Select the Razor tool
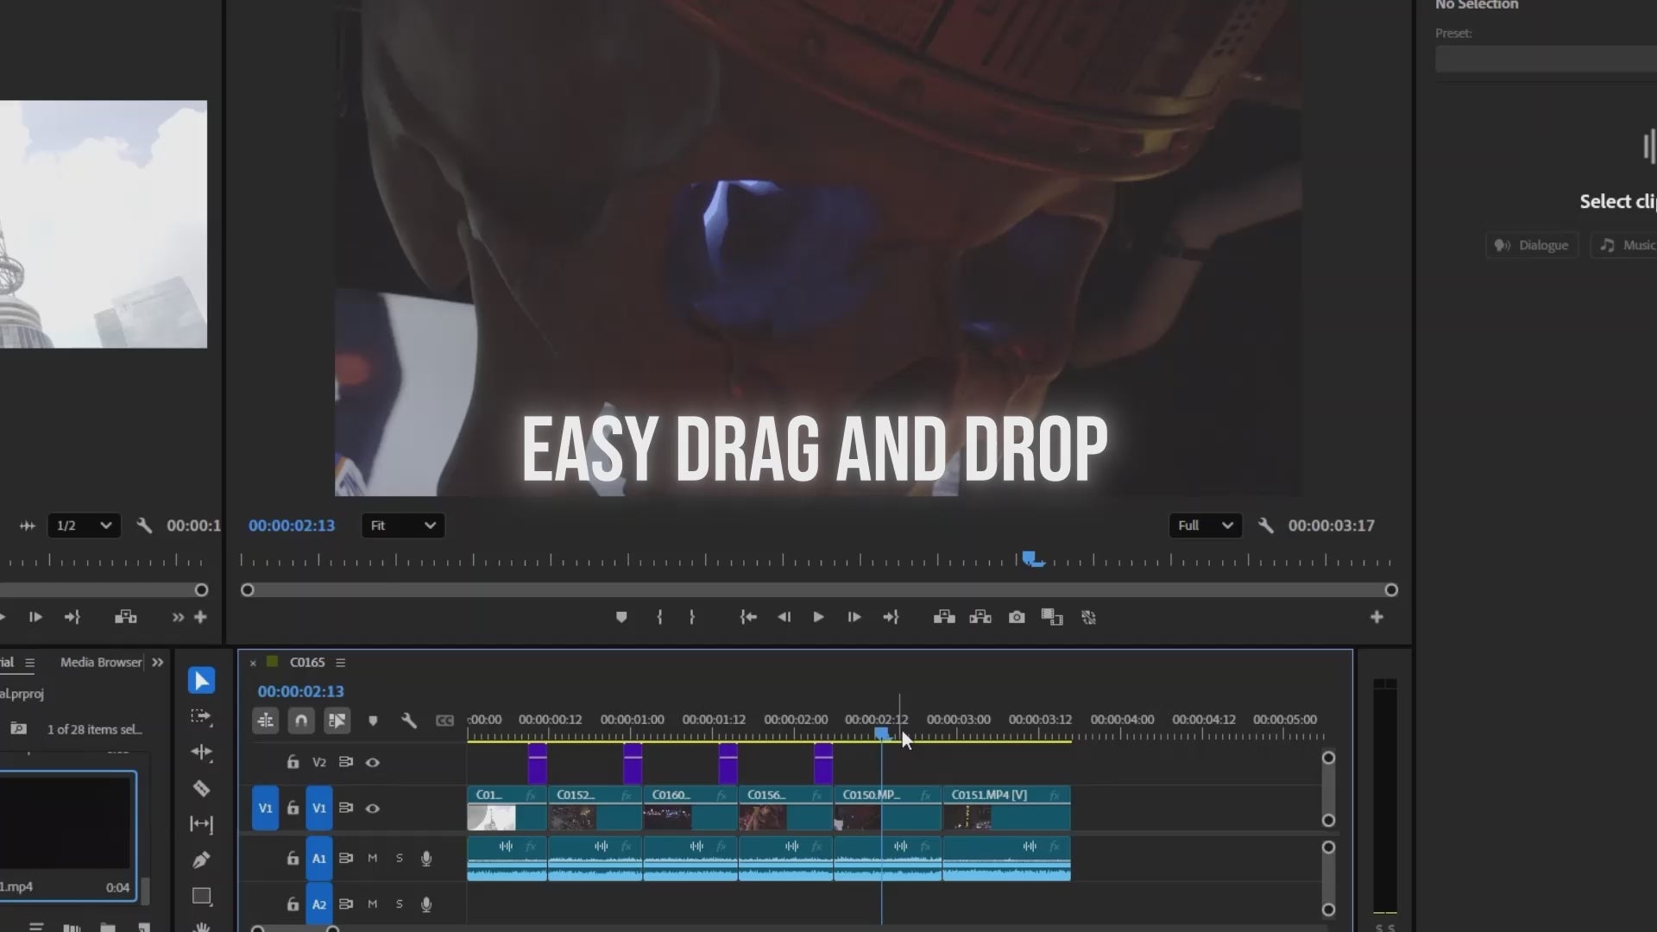The width and height of the screenshot is (1657, 932). (201, 789)
